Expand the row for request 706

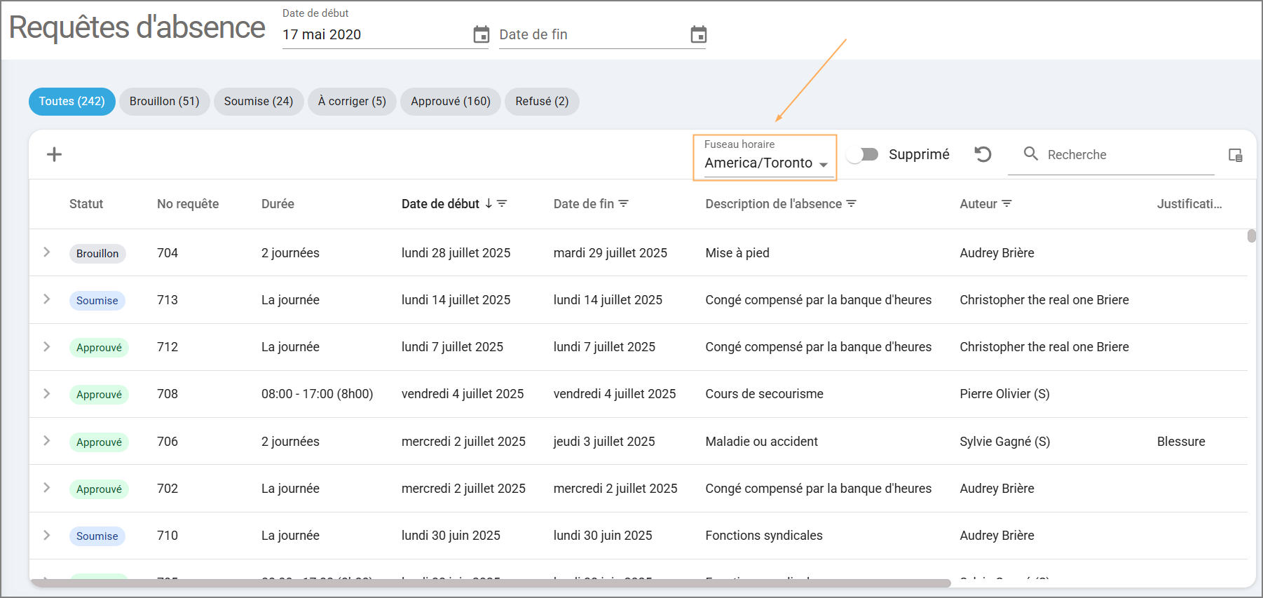click(x=47, y=441)
